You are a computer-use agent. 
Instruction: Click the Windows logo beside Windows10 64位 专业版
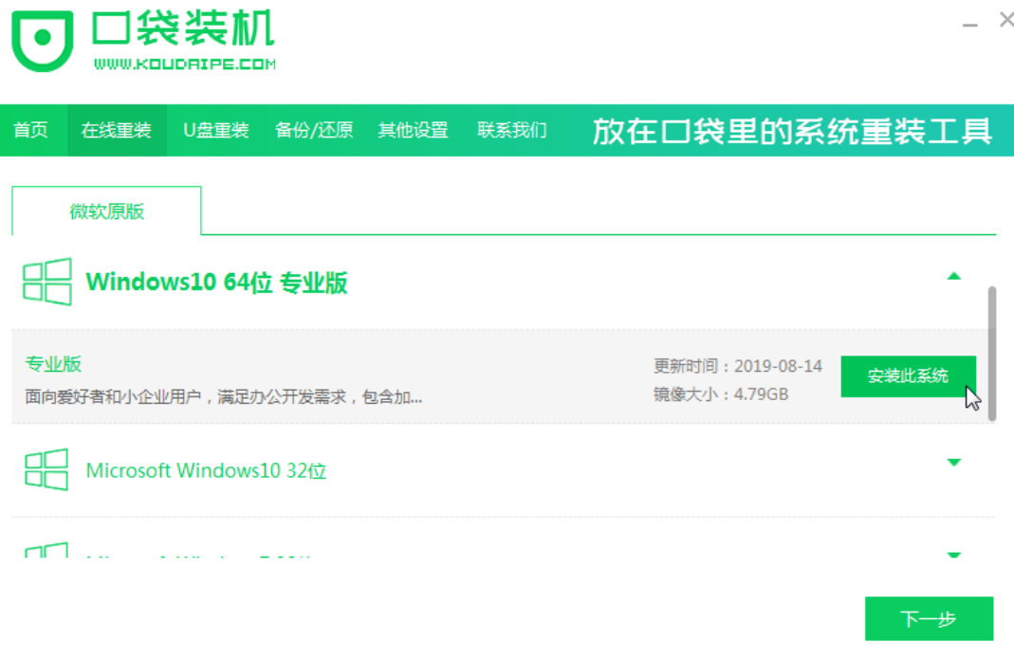[x=47, y=282]
